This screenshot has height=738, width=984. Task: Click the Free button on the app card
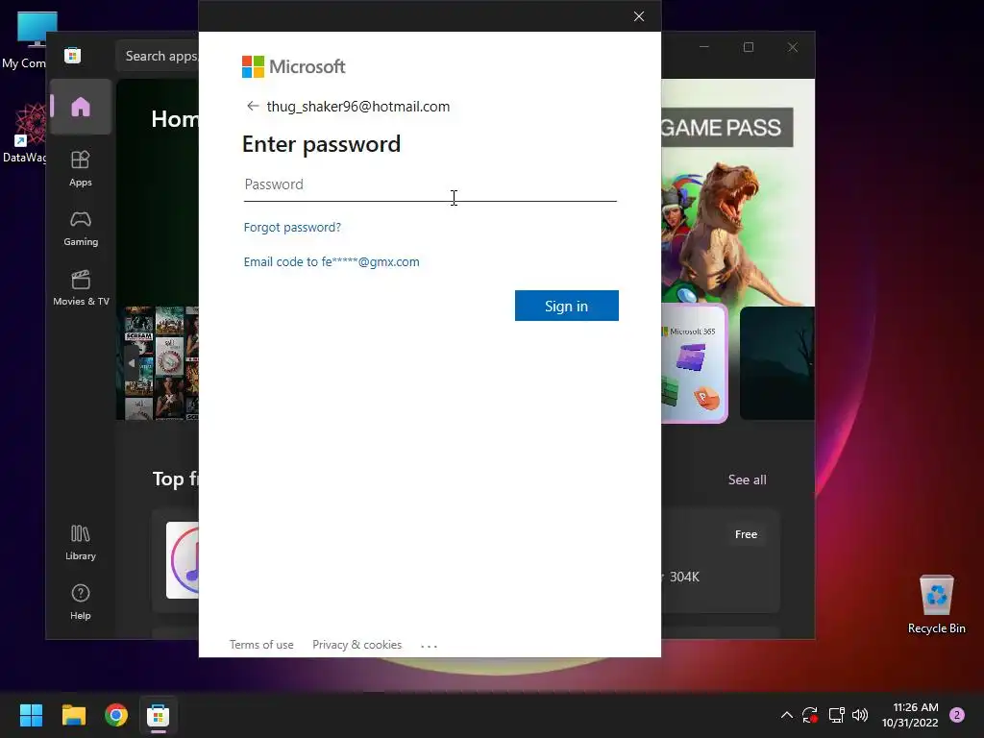pyautogui.click(x=746, y=534)
